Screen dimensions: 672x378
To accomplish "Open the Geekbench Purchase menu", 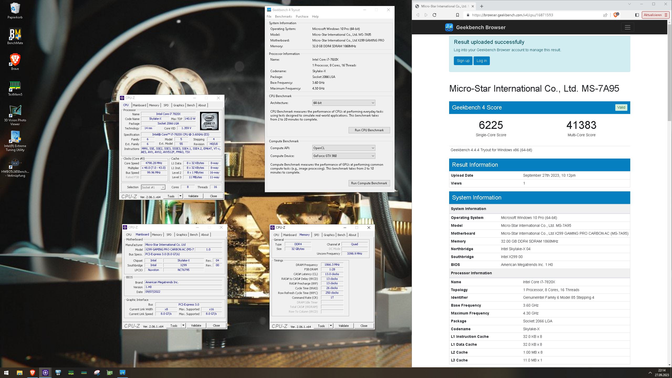I will pos(302,17).
